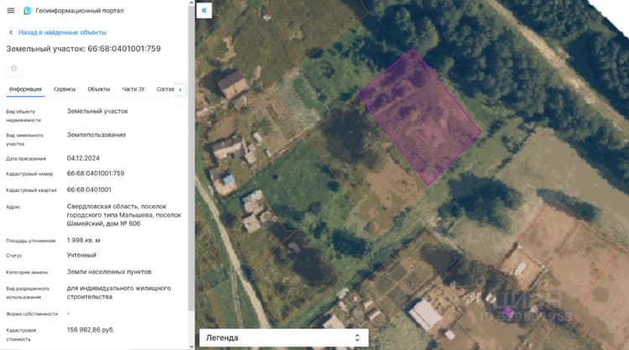Viewport: 629px width, 350px height.
Task: Click the area value 1 998 кв. м
Action: coord(83,240)
